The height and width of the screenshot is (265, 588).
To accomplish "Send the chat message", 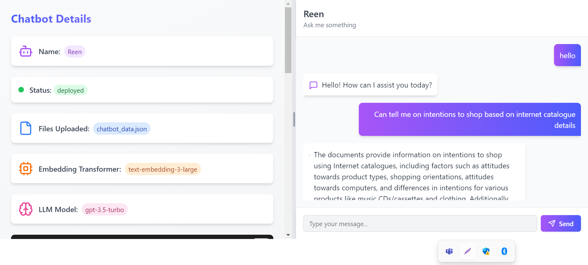I will point(561,223).
